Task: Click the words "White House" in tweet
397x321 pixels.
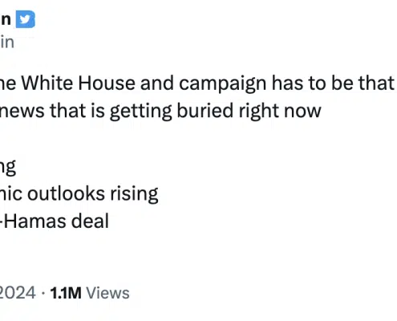Action: click(x=78, y=83)
